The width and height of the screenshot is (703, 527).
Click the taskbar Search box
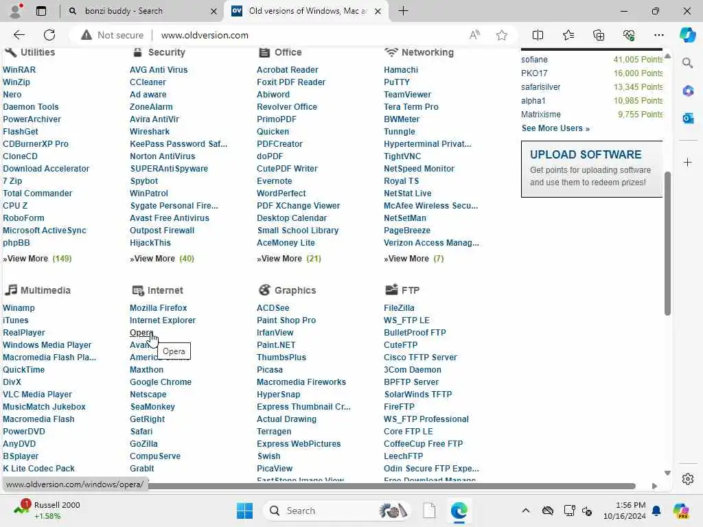click(336, 511)
